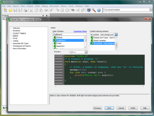Select Coding in the wizard tree
Viewport: 154px width, 116px height.
pos(15,41)
